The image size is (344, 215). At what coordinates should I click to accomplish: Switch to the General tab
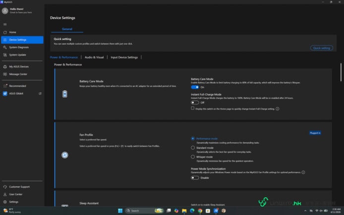67,29
